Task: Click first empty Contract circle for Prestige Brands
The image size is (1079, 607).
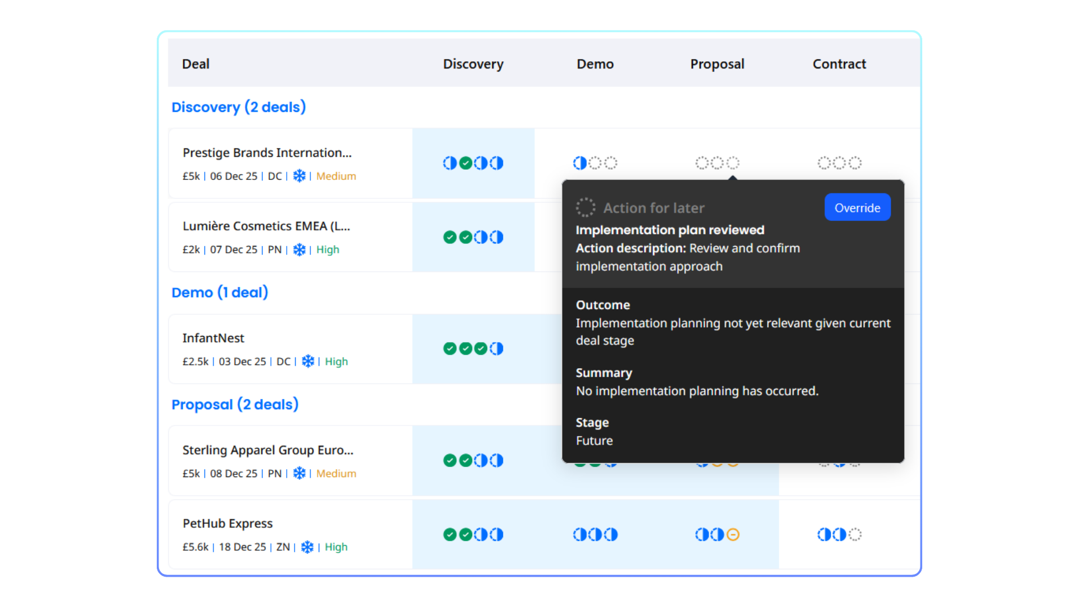Action: click(824, 163)
